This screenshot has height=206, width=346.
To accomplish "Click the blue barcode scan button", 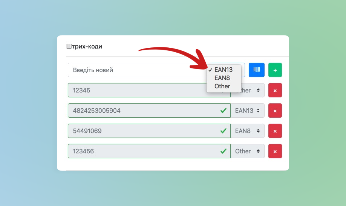I will 256,70.
